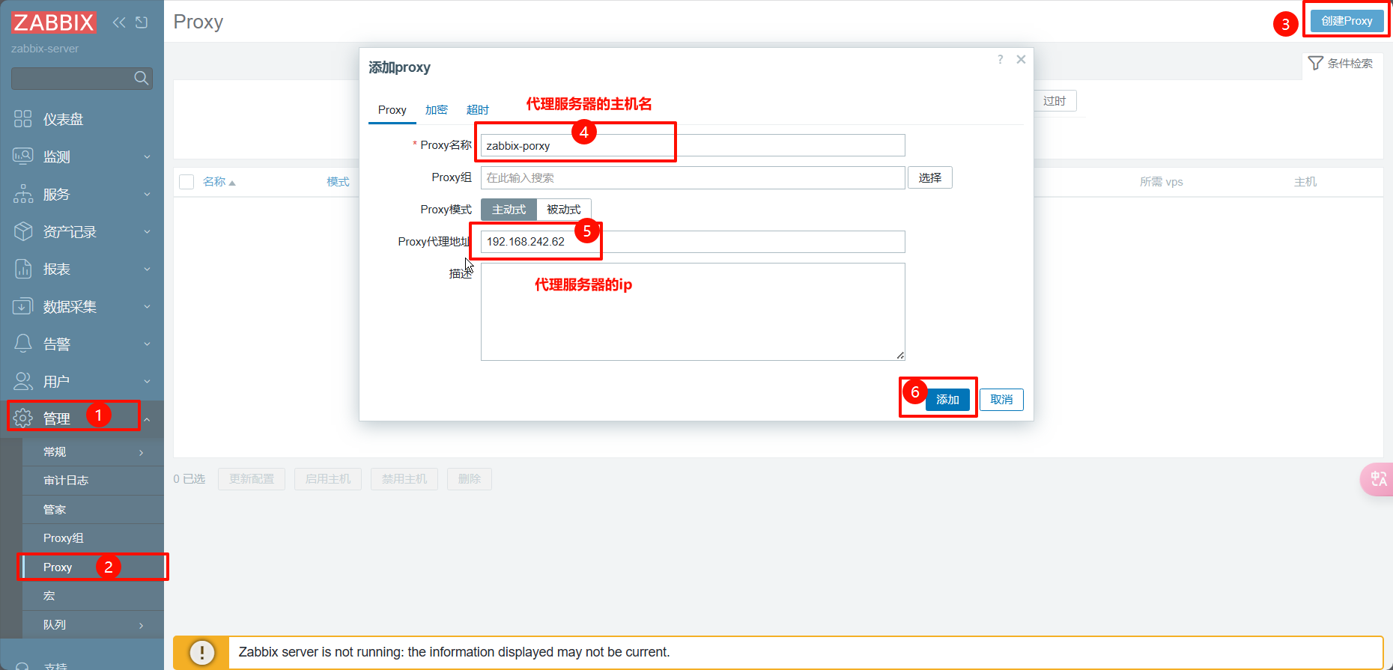Focus the Proxy名称 input field
This screenshot has height=670, width=1393.
[693, 145]
